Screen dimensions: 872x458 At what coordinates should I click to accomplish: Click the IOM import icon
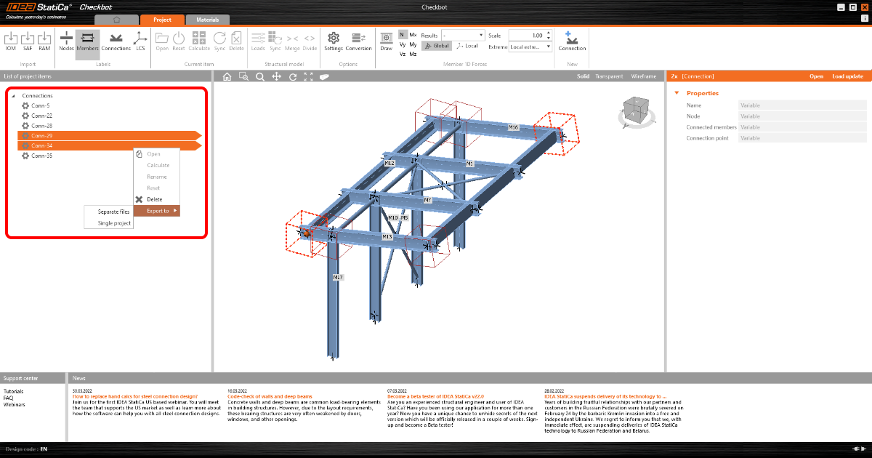pyautogui.click(x=11, y=40)
